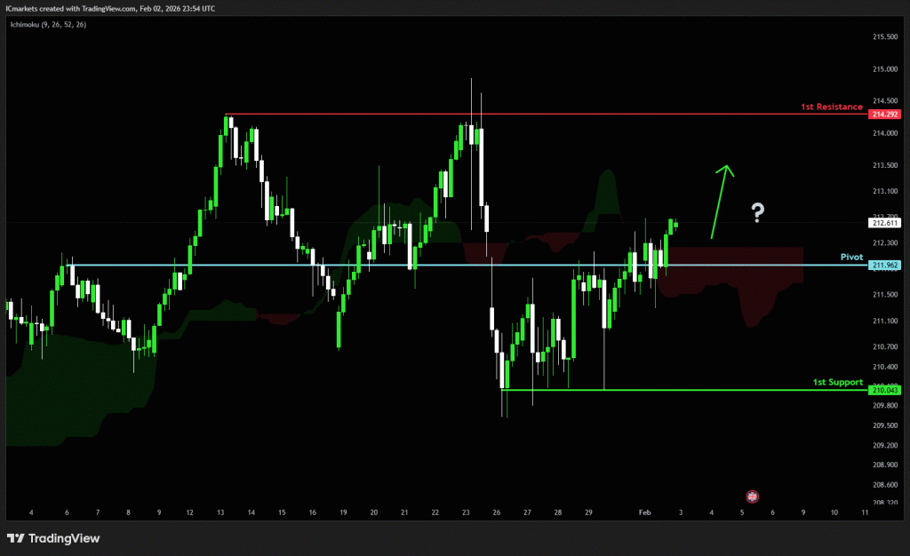The image size is (910, 556).
Task: Click the TradingView logo icon
Action: [15, 538]
